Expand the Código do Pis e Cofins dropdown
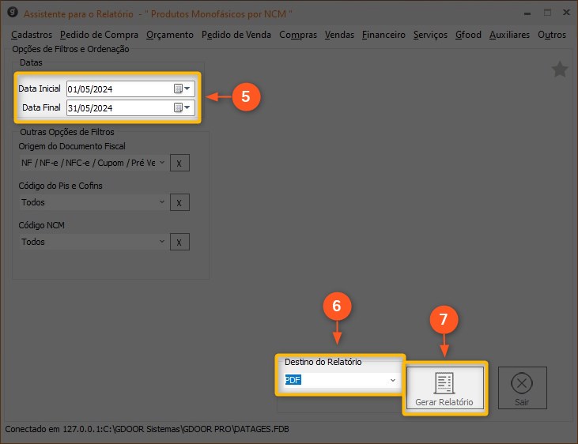The width and height of the screenshot is (578, 444). pyautogui.click(x=162, y=202)
